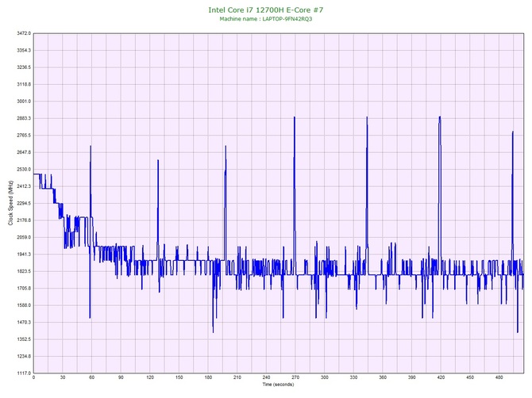Viewport: 532px width, 398px height.
Task: Click the 2647.8 y-axis value
Action: [x=24, y=152]
